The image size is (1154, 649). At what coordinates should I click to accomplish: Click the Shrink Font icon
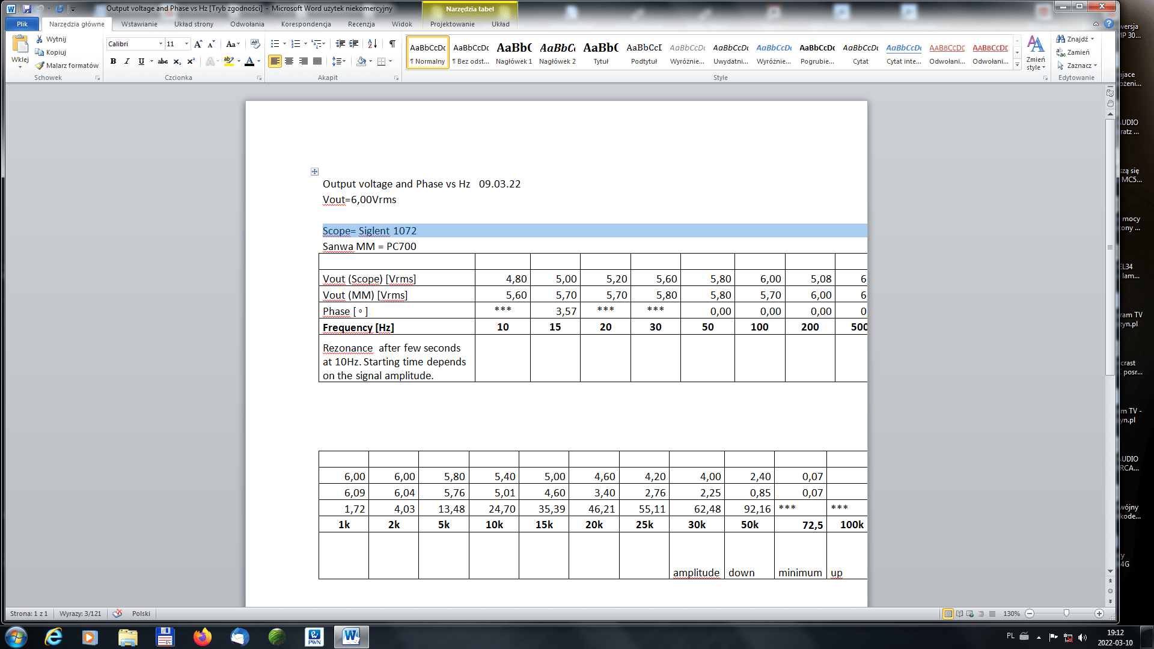[211, 44]
